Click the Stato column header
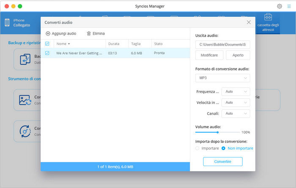 (158, 44)
